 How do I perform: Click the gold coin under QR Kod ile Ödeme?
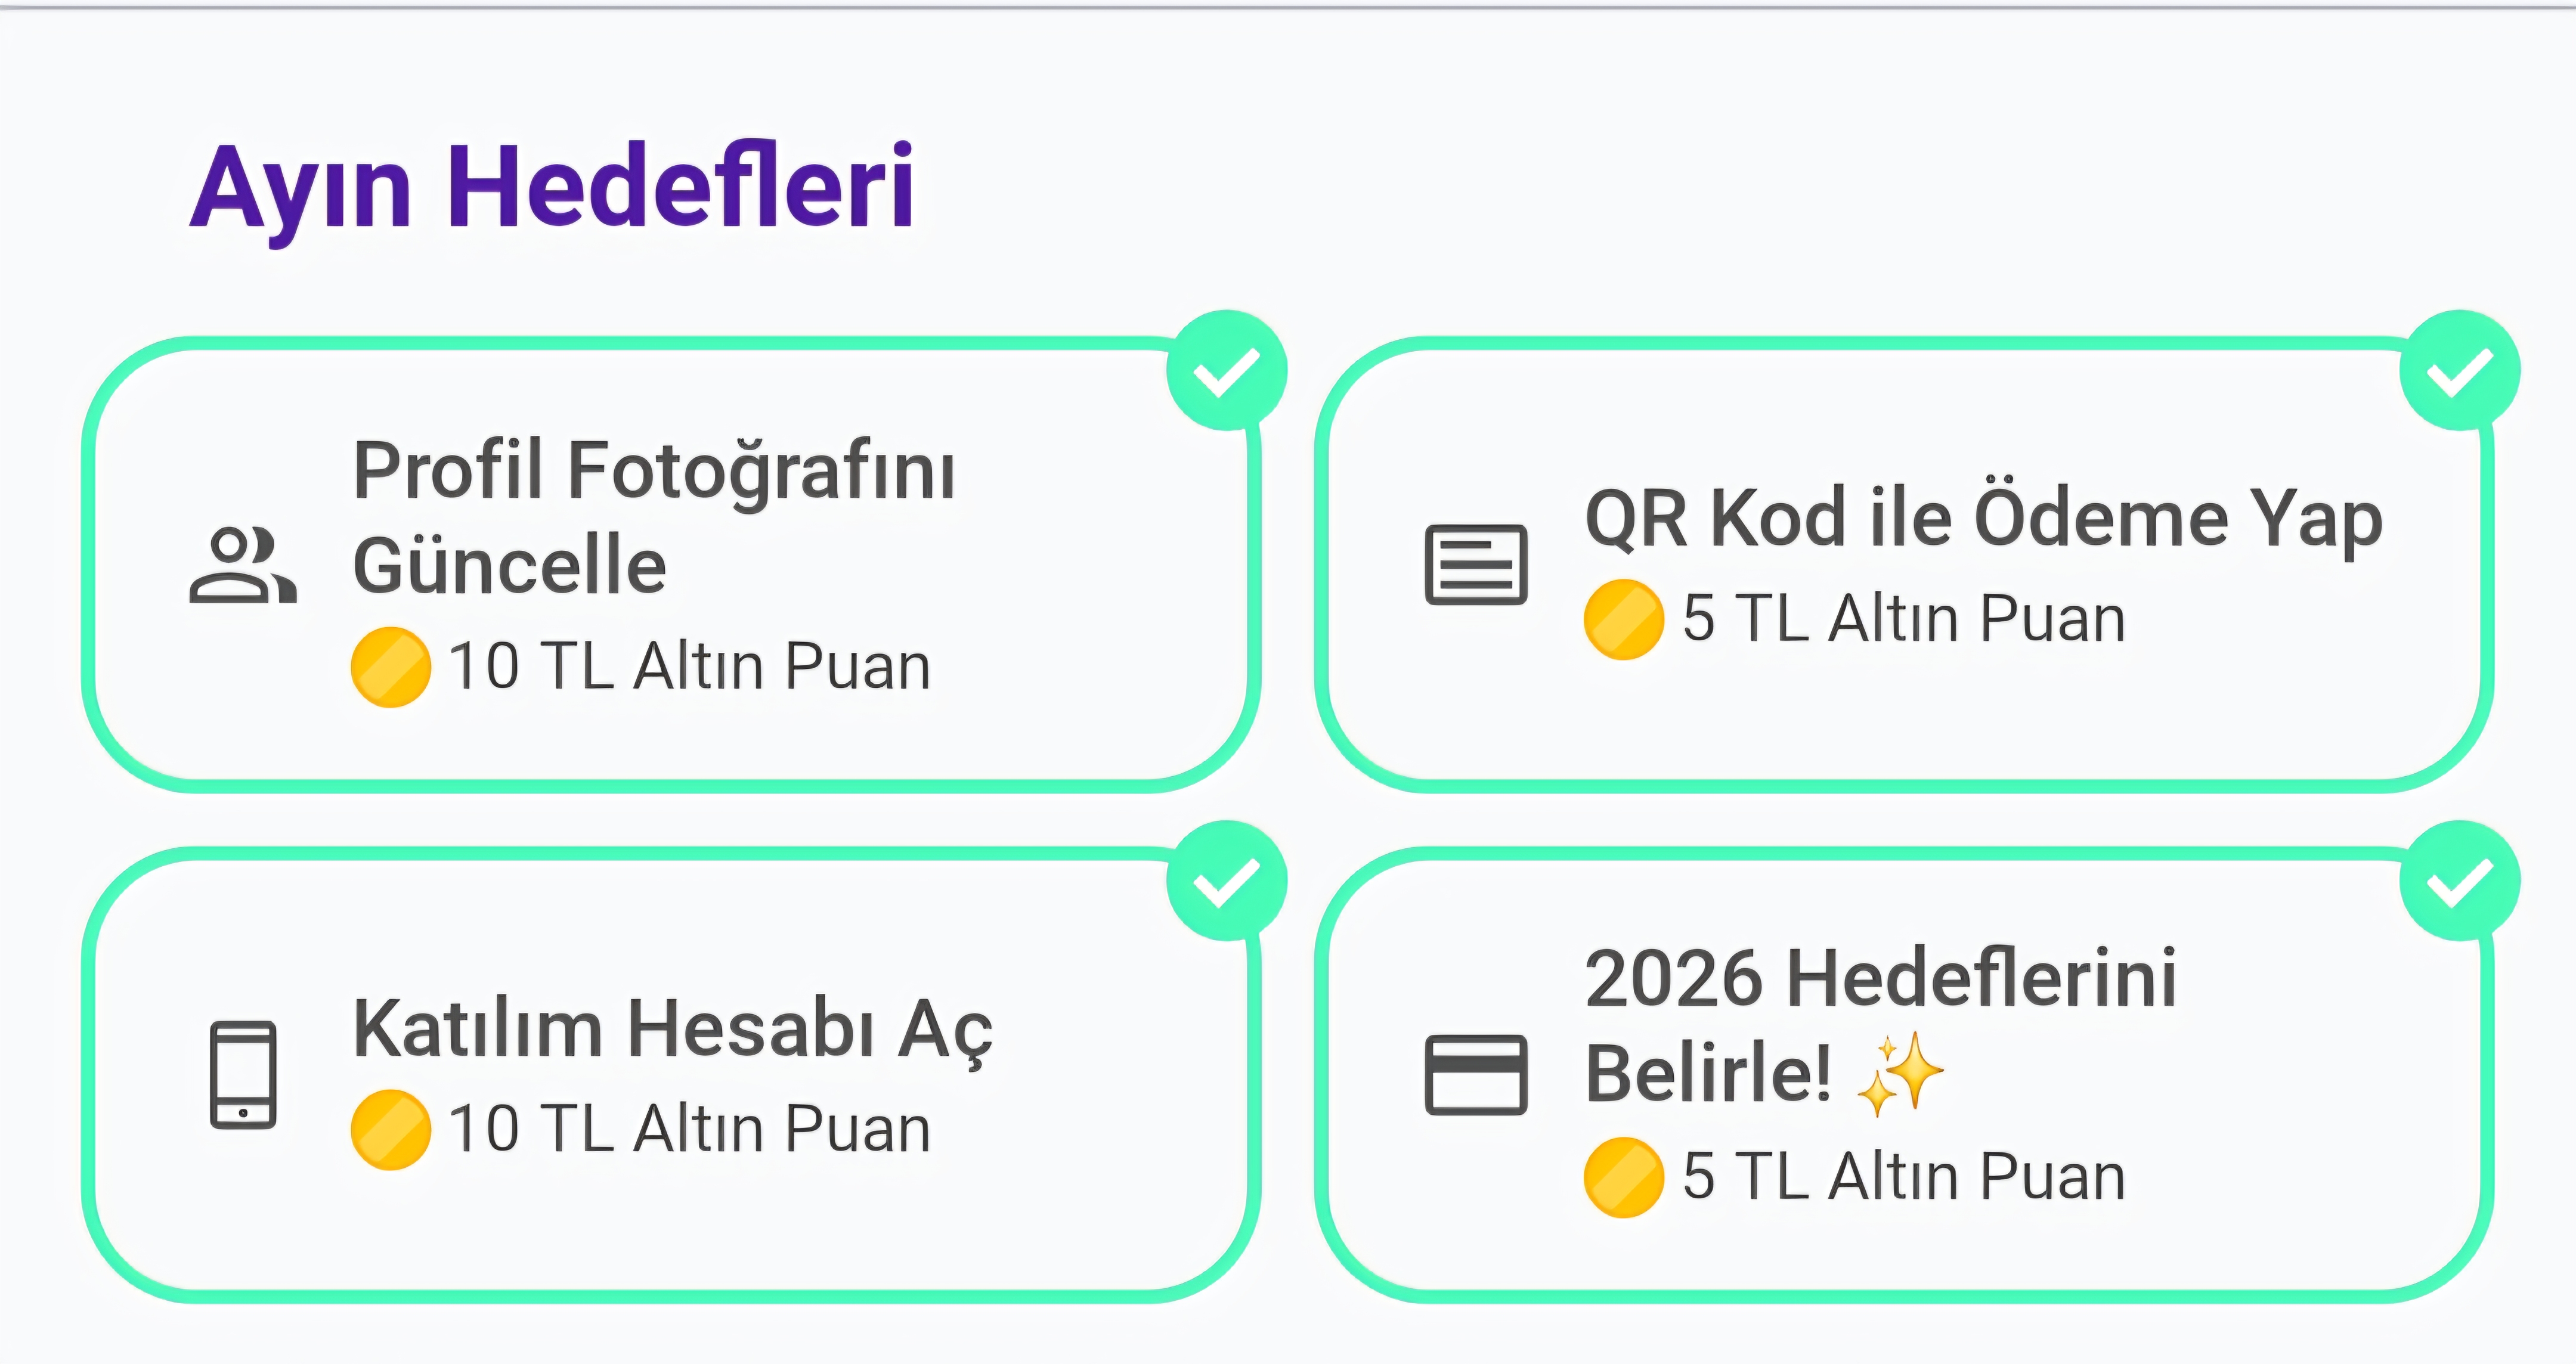1624,619
